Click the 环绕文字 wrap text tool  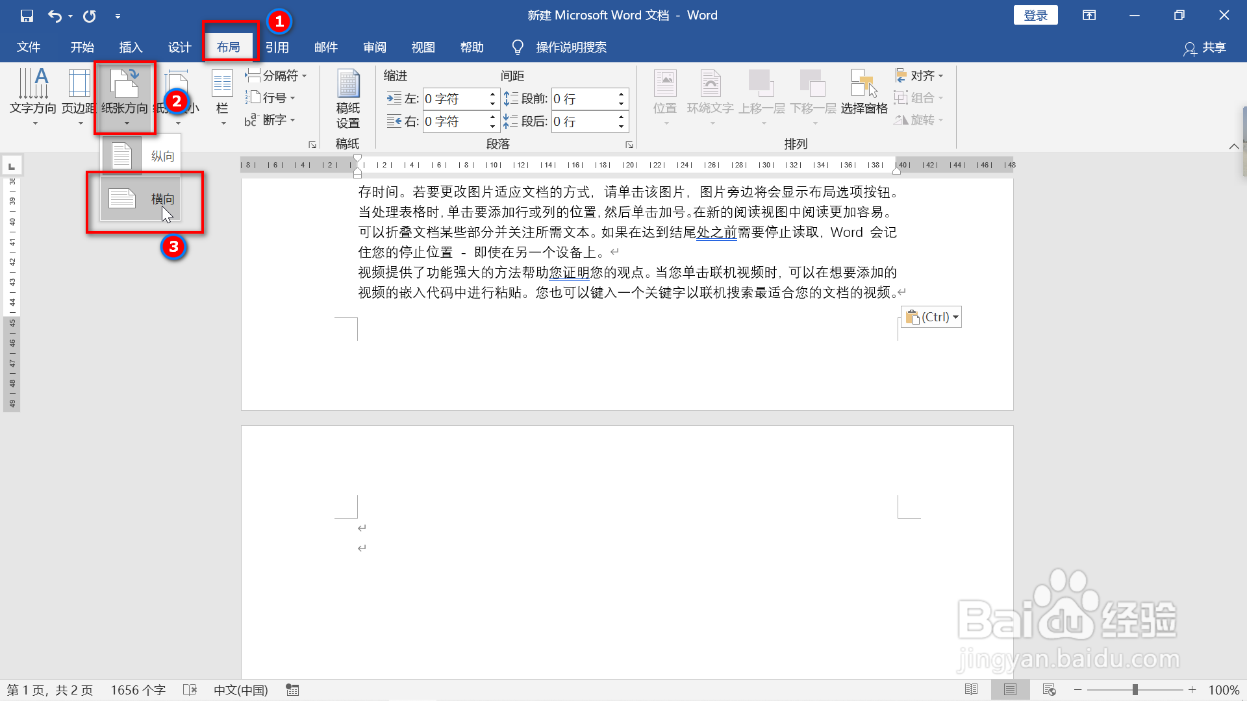(711, 97)
